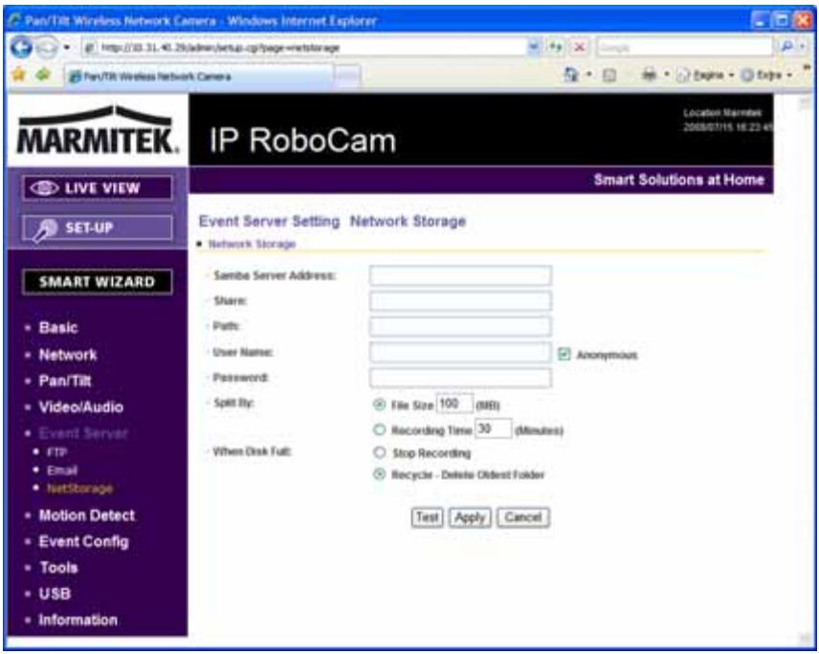819x654 pixels.
Task: Click the scrollbar down arrow
Action: (x=805, y=638)
